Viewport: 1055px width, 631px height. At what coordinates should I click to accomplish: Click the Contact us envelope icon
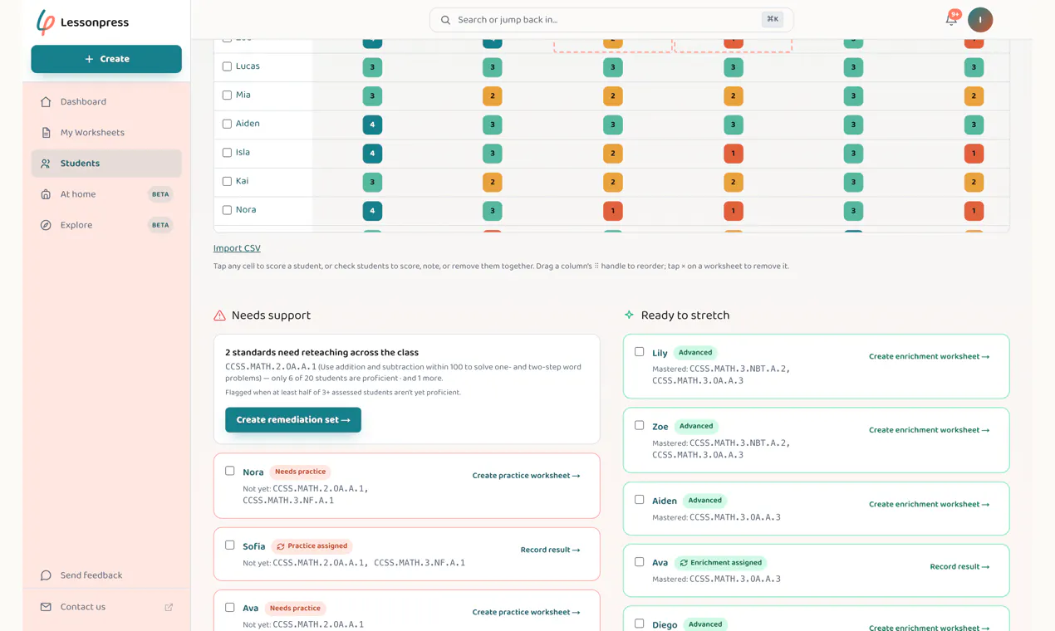pos(46,607)
